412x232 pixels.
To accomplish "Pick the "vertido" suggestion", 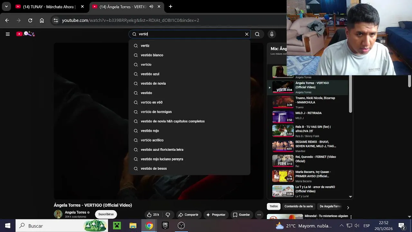I will [x=190, y=64].
